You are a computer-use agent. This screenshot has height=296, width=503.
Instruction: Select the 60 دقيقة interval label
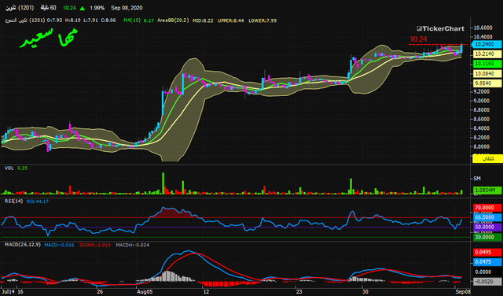(x=49, y=8)
